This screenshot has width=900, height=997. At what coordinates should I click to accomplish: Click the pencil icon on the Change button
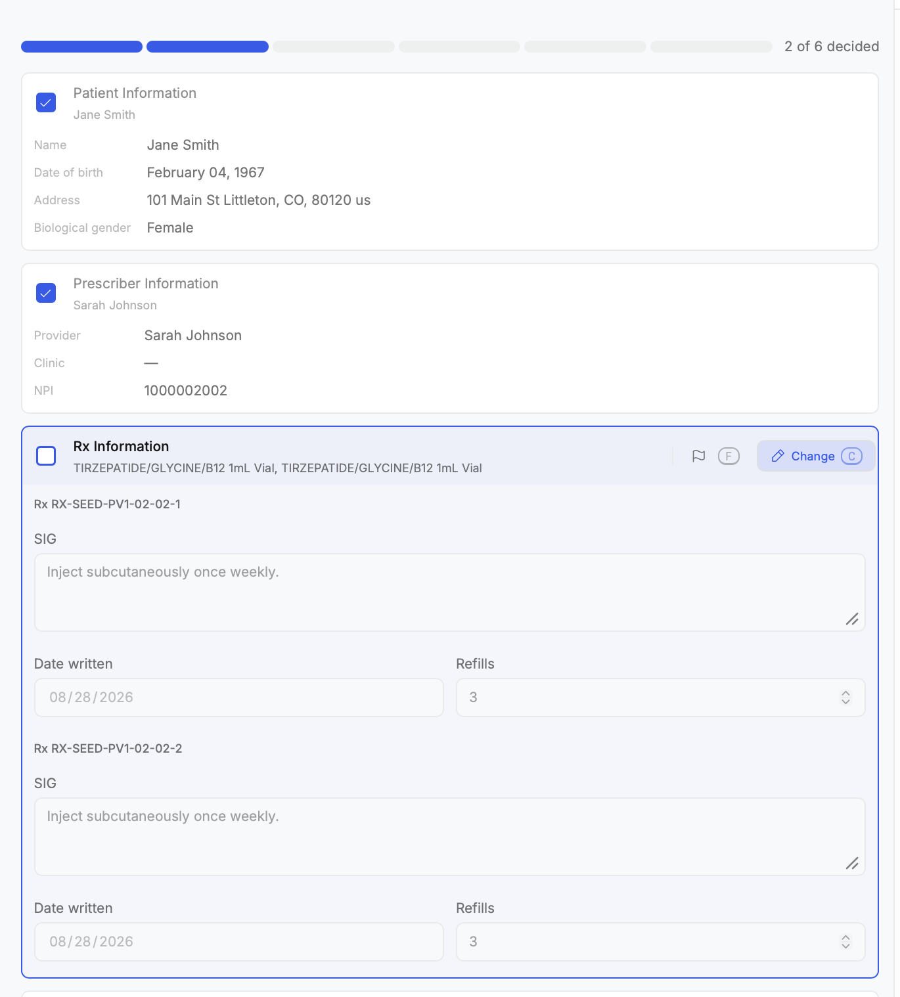click(x=778, y=456)
